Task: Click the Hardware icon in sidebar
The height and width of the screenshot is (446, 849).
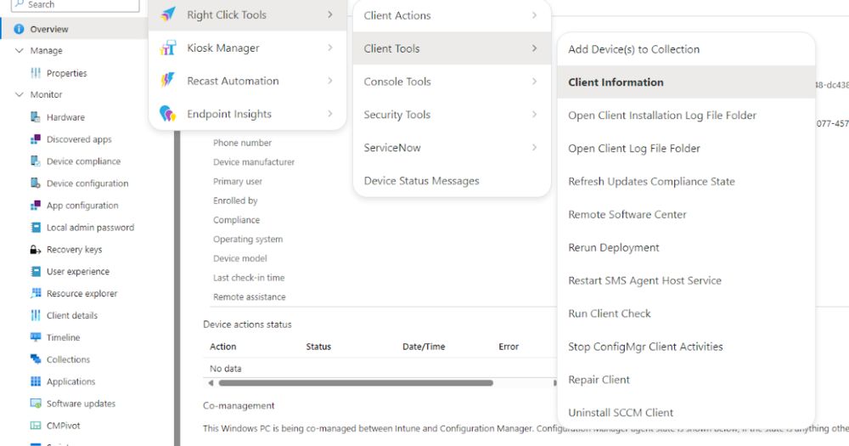Action: pos(36,117)
